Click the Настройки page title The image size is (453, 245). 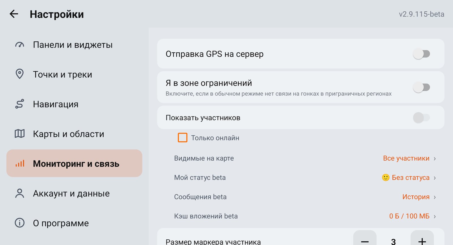coord(57,14)
